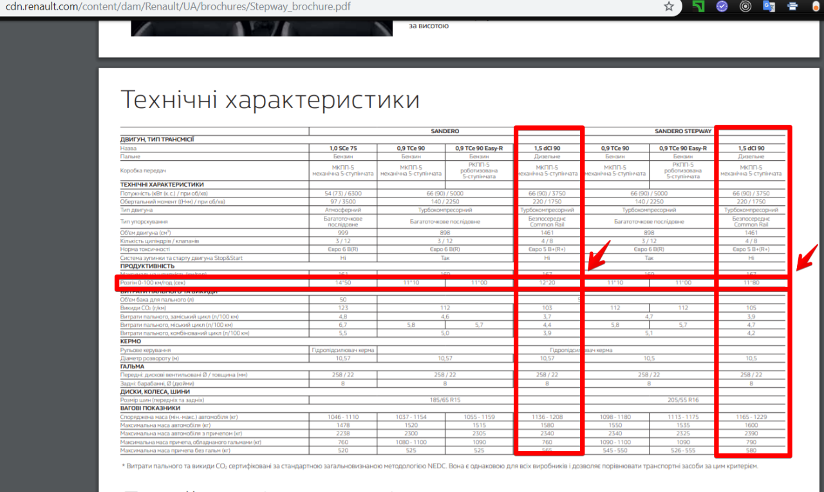Click the 54 (73) / 6300 power cell

point(343,193)
